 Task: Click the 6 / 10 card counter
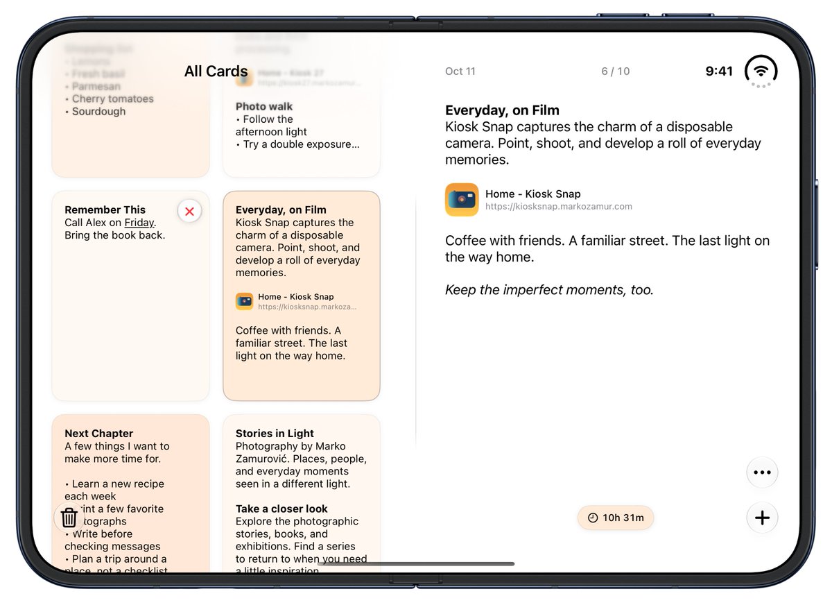(x=616, y=71)
